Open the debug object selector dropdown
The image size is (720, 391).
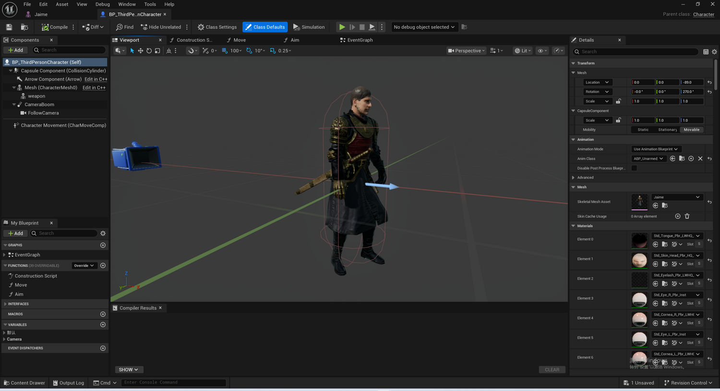(x=424, y=27)
